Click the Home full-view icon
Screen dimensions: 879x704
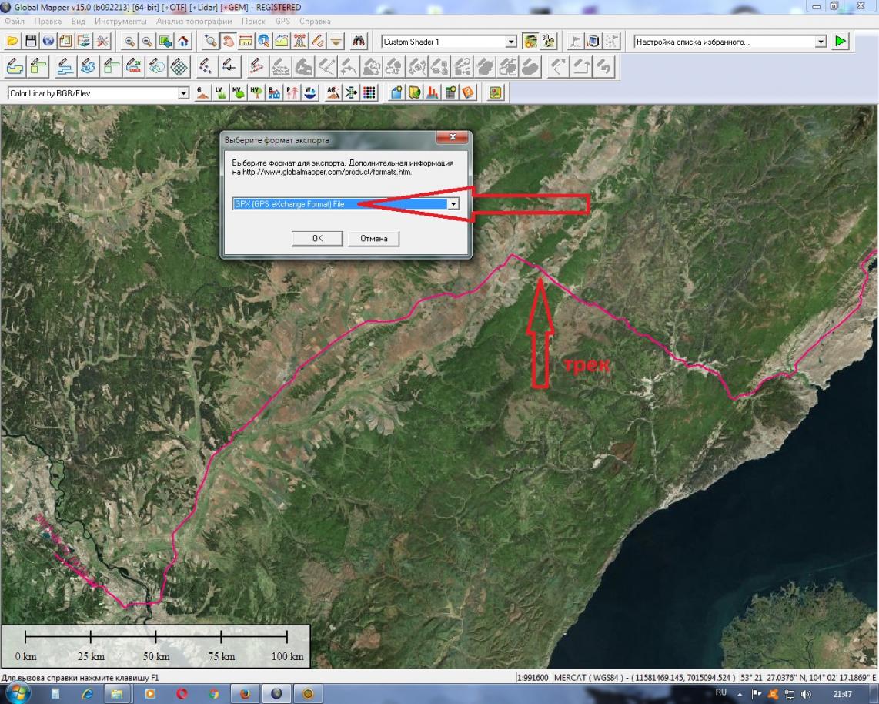pyautogui.click(x=182, y=42)
